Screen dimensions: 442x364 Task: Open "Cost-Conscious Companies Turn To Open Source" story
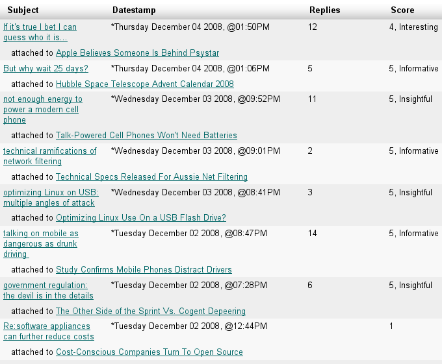[149, 352]
